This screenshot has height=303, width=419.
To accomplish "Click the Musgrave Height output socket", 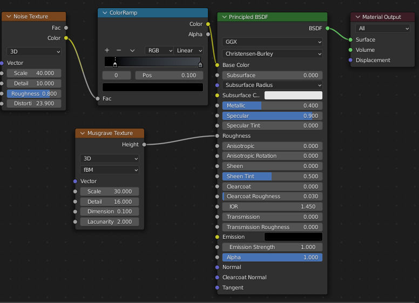I will coord(144,145).
